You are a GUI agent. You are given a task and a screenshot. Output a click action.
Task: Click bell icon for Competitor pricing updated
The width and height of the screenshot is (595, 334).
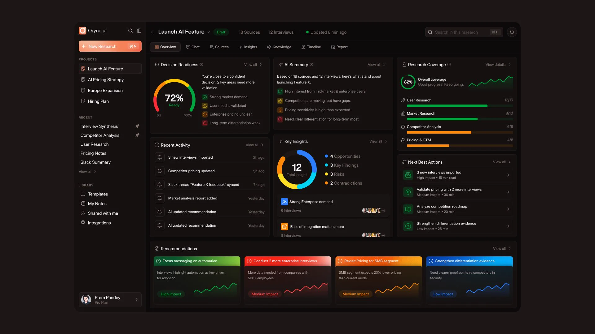pos(160,171)
